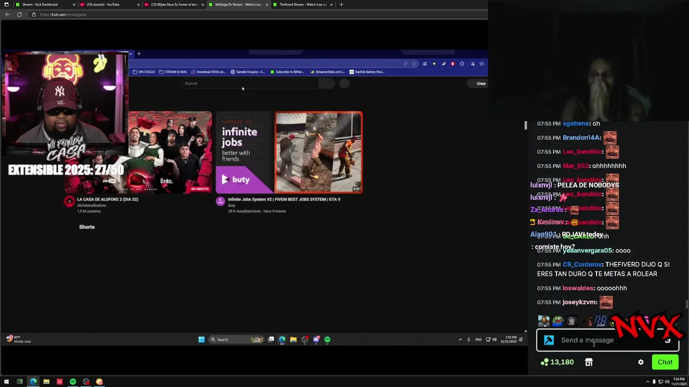Open Microsoft Edge on the host taskbar
This screenshot has height=387, width=689.
click(x=33, y=382)
